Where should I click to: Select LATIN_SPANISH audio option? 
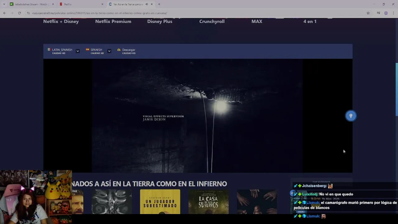60,51
